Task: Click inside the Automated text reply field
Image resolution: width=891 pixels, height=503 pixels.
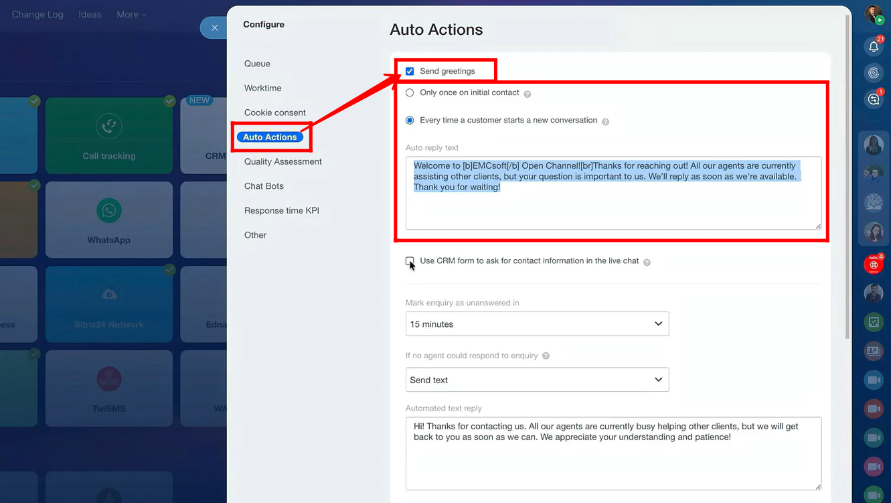Action: (x=613, y=462)
